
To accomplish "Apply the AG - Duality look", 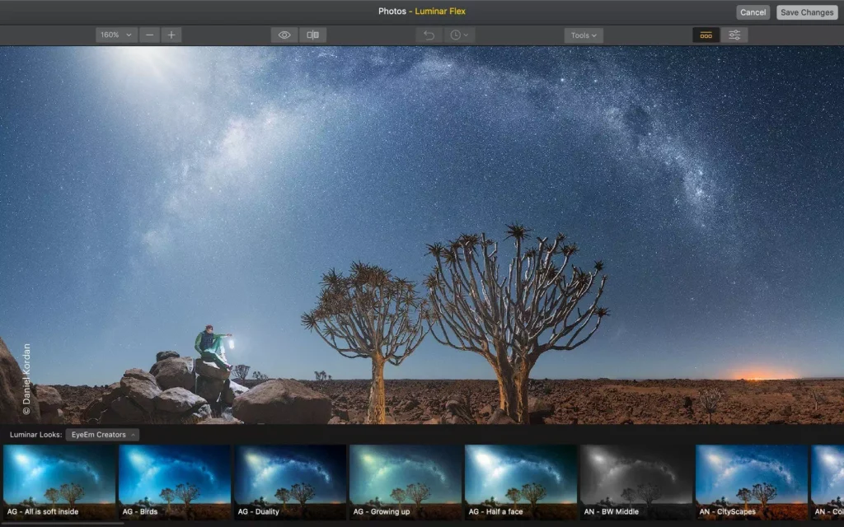I will click(x=290, y=482).
